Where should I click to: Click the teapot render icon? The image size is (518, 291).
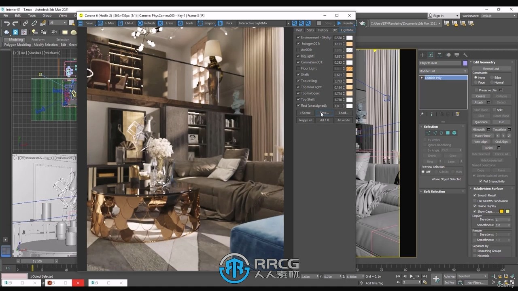point(363,23)
